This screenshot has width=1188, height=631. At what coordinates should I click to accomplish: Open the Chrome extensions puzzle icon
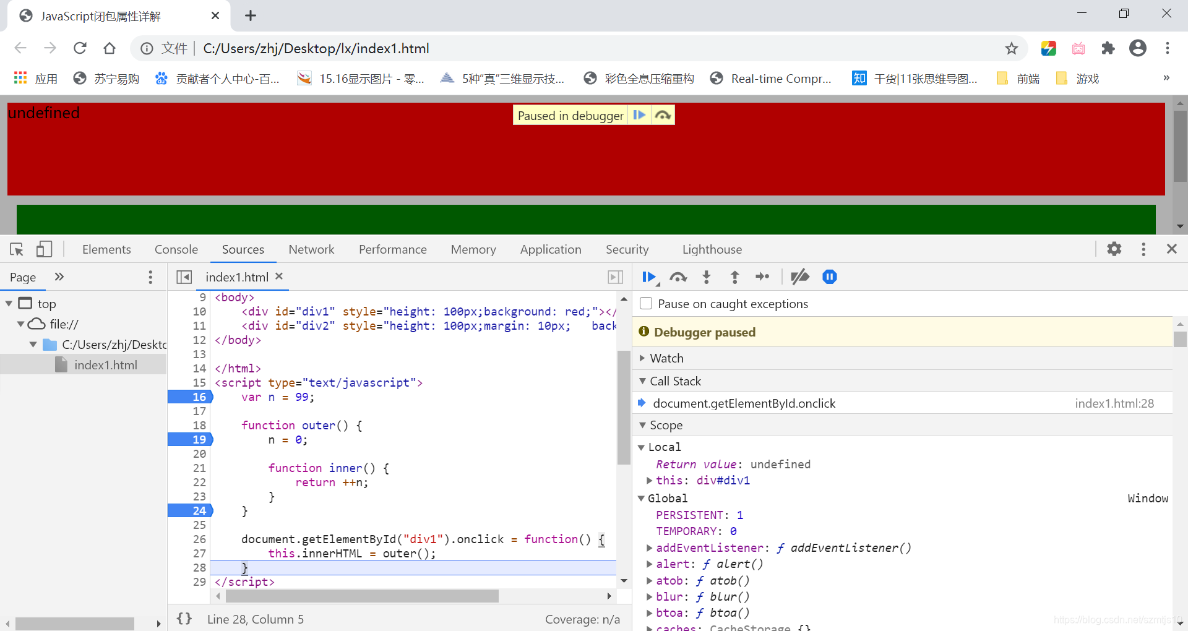1108,48
